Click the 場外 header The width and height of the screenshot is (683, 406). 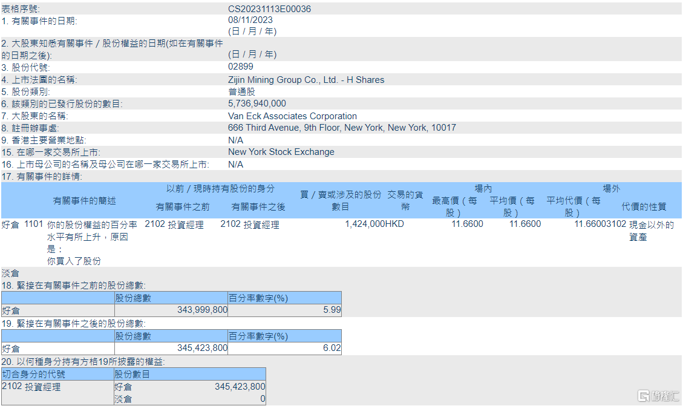(611, 189)
